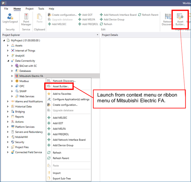Choose Import in context menu

click(69, 173)
